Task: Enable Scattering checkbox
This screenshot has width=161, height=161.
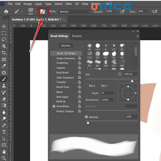Action: (54, 63)
